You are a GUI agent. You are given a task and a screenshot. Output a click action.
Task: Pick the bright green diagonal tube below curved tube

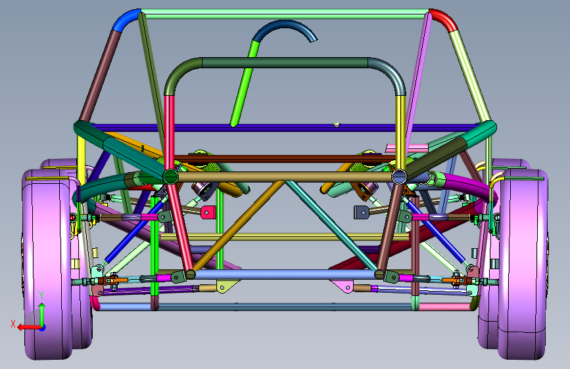(245, 83)
